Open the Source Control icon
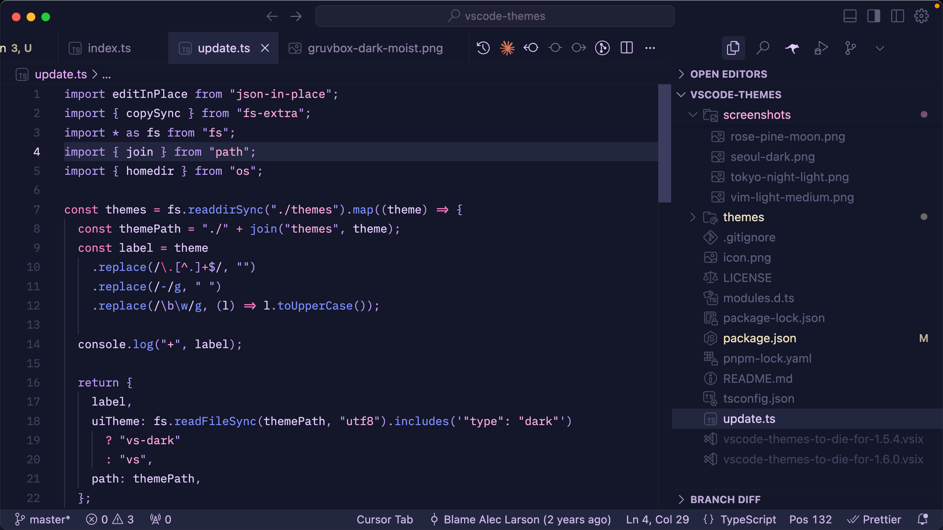The height and width of the screenshot is (530, 943). click(850, 48)
